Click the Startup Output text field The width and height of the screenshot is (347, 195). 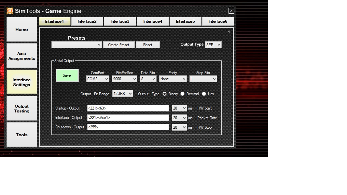coord(128,108)
